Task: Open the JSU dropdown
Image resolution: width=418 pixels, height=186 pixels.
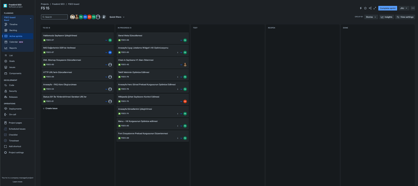Action: (x=404, y=8)
